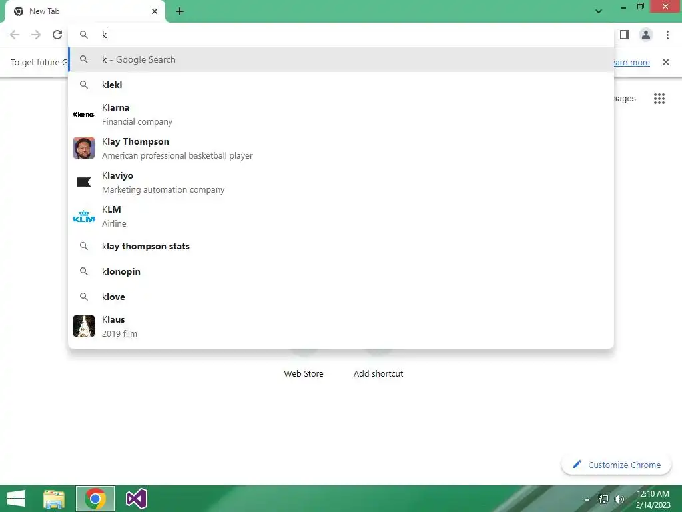The height and width of the screenshot is (512, 682).
Task: Open Customize Chrome
Action: tap(616, 465)
